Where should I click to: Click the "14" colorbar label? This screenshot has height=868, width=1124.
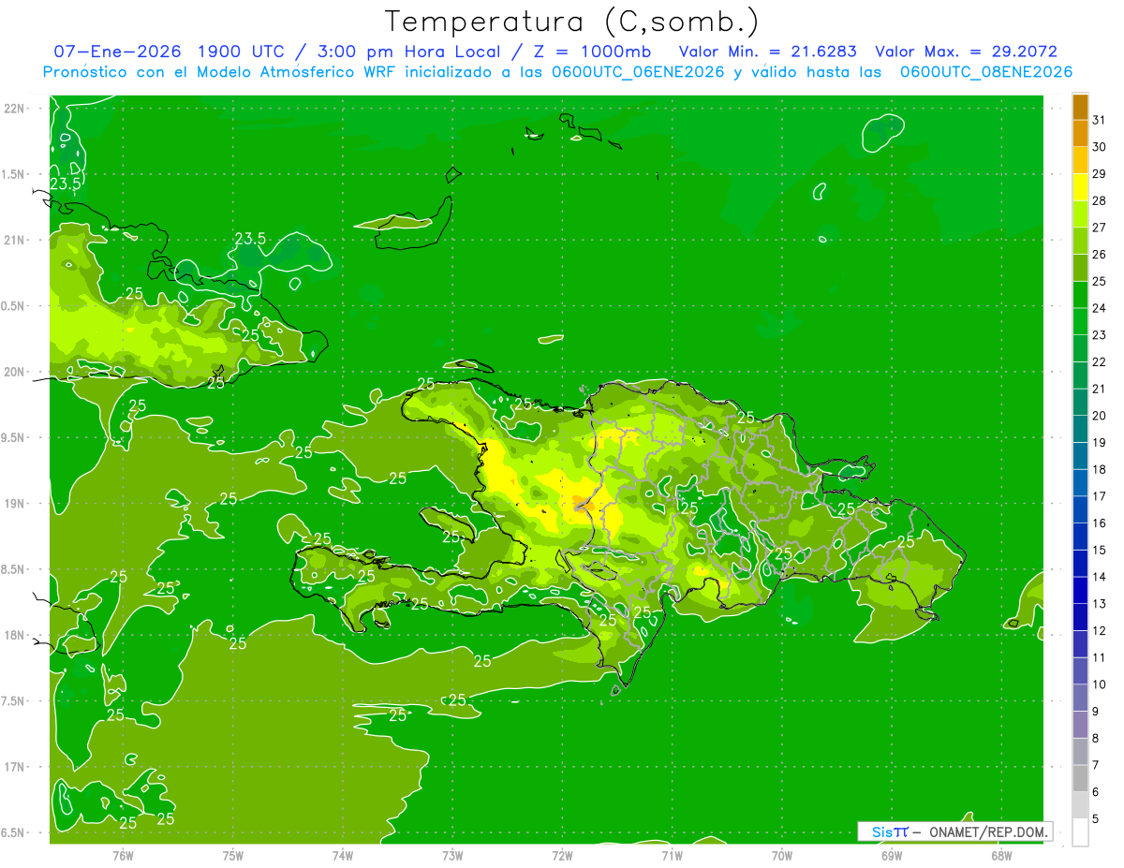(1099, 577)
